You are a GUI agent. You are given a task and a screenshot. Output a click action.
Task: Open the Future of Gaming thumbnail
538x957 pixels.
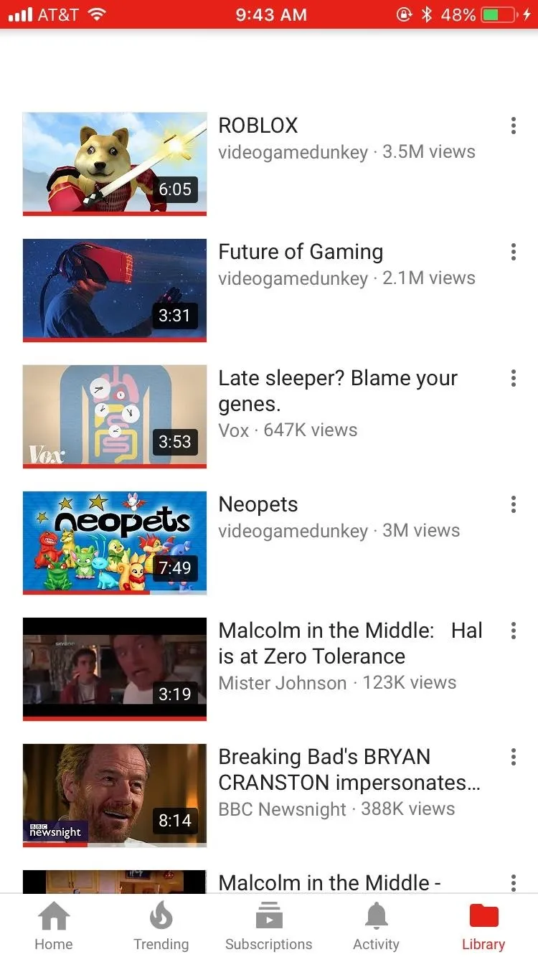click(115, 290)
